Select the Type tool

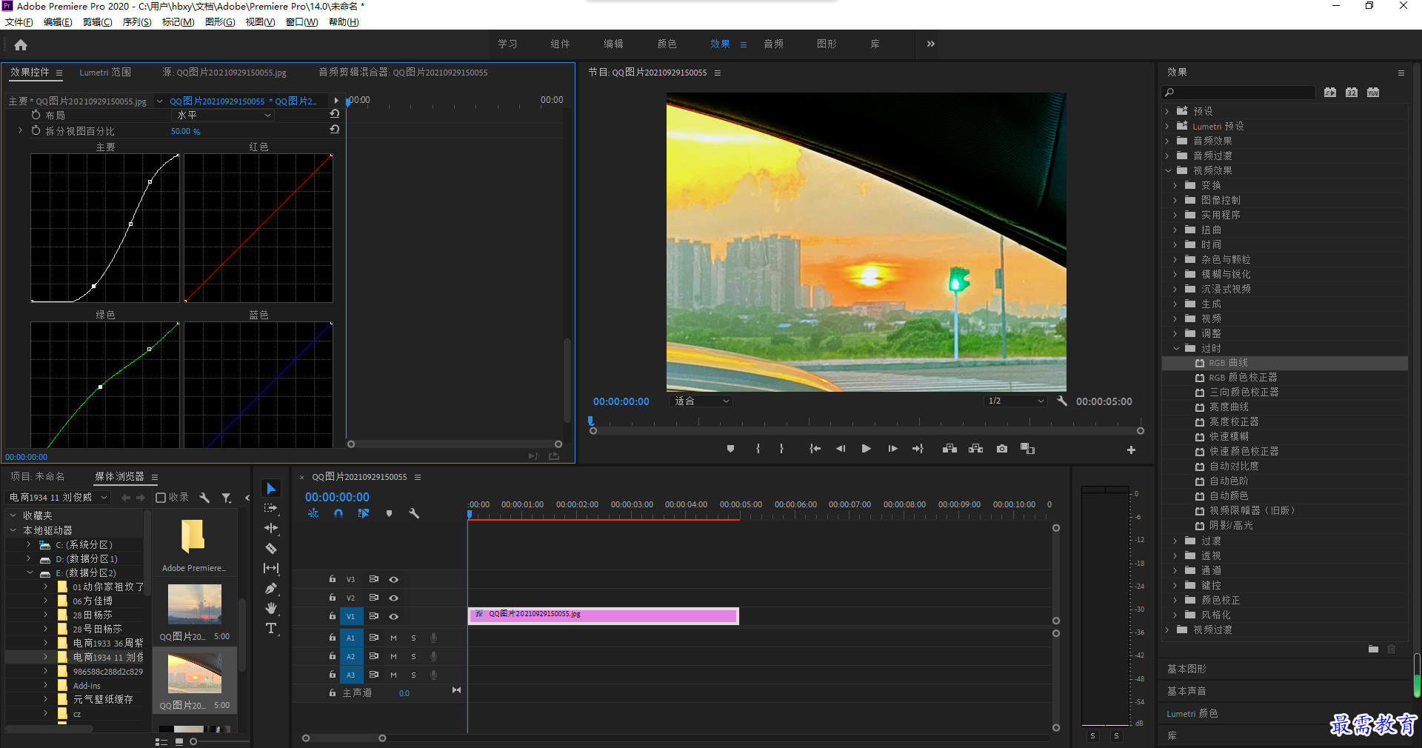tap(271, 628)
